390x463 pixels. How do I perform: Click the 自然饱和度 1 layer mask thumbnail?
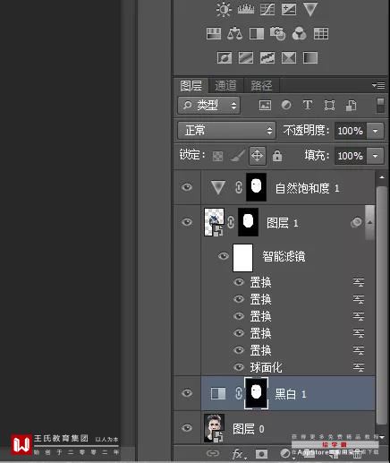[256, 187]
